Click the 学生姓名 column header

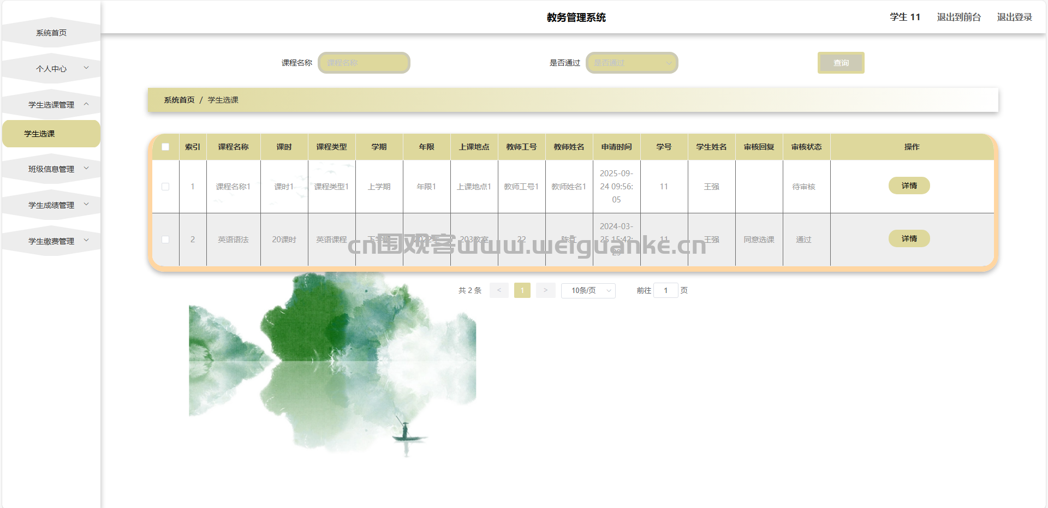click(x=712, y=147)
